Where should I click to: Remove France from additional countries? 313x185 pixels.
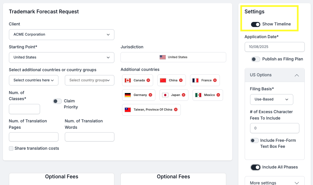[215, 80]
